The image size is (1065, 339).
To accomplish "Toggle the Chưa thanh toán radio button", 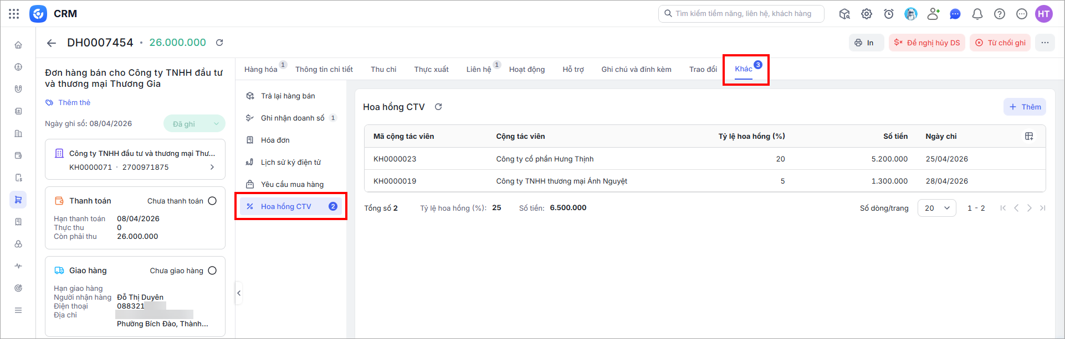I will (x=212, y=201).
